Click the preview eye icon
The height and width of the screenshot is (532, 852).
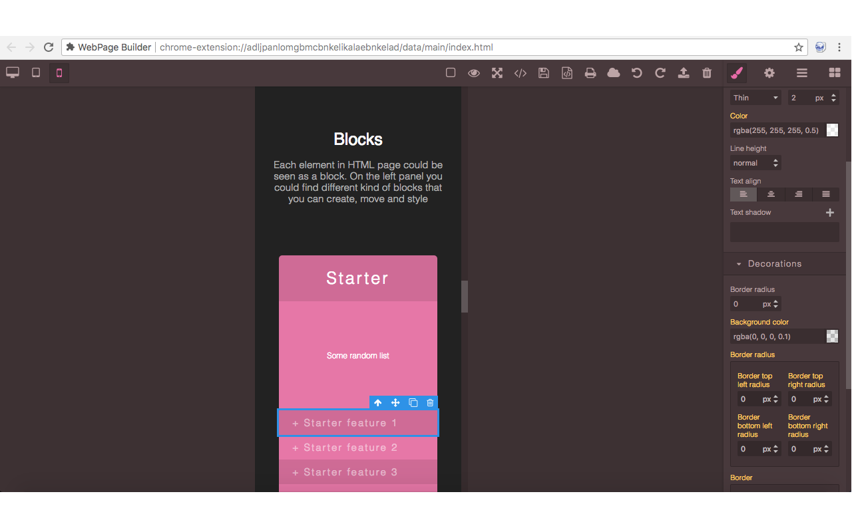pos(474,73)
